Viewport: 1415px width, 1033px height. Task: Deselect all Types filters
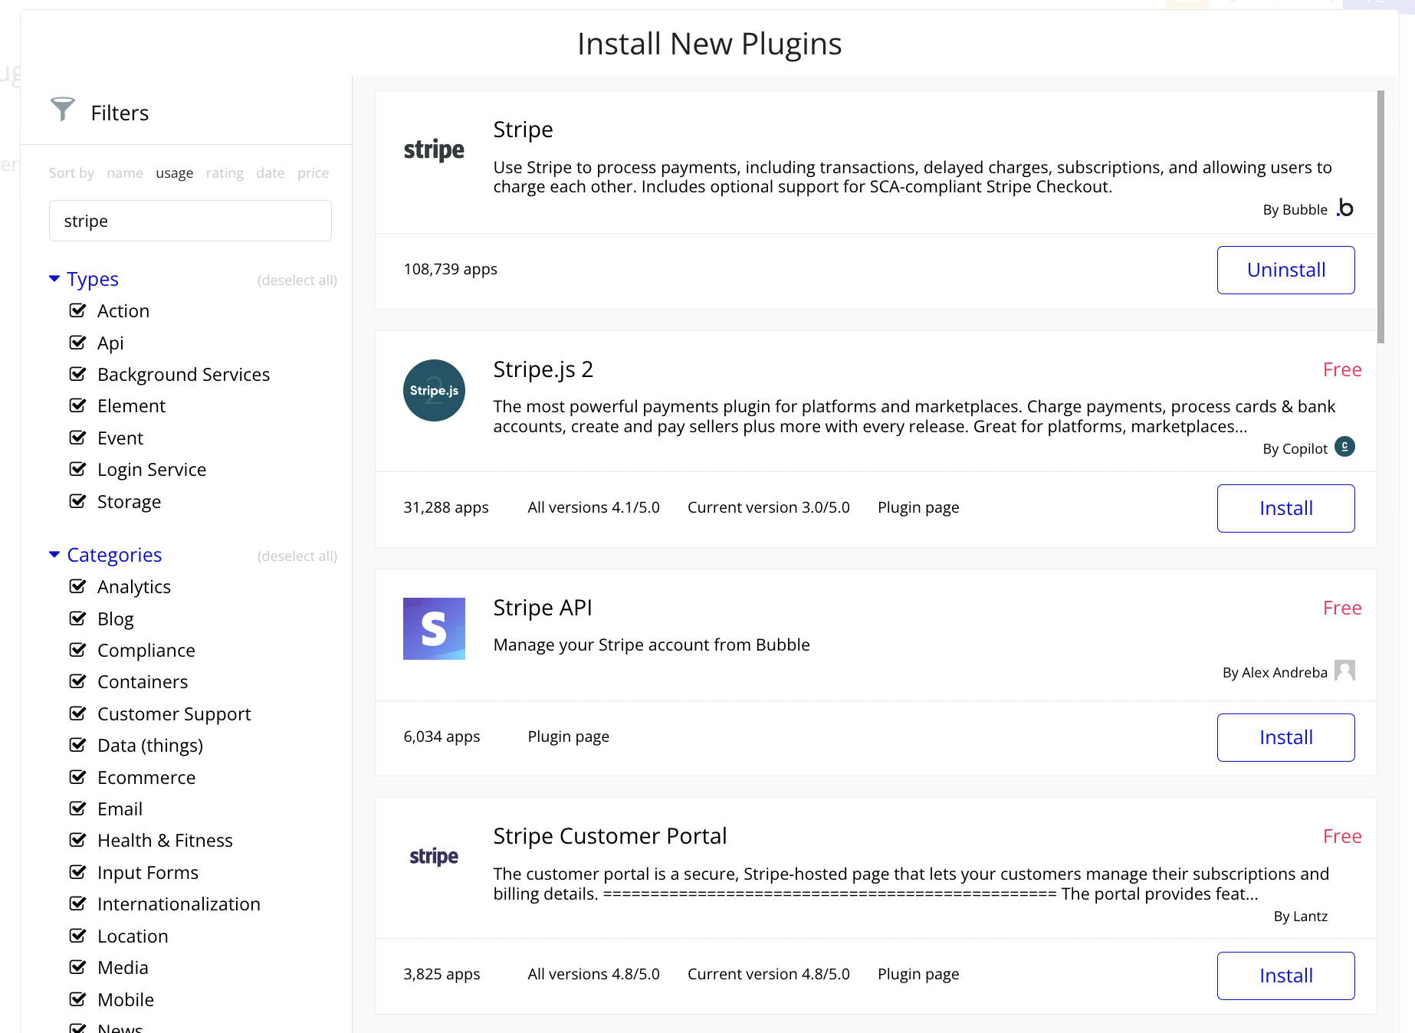[297, 280]
